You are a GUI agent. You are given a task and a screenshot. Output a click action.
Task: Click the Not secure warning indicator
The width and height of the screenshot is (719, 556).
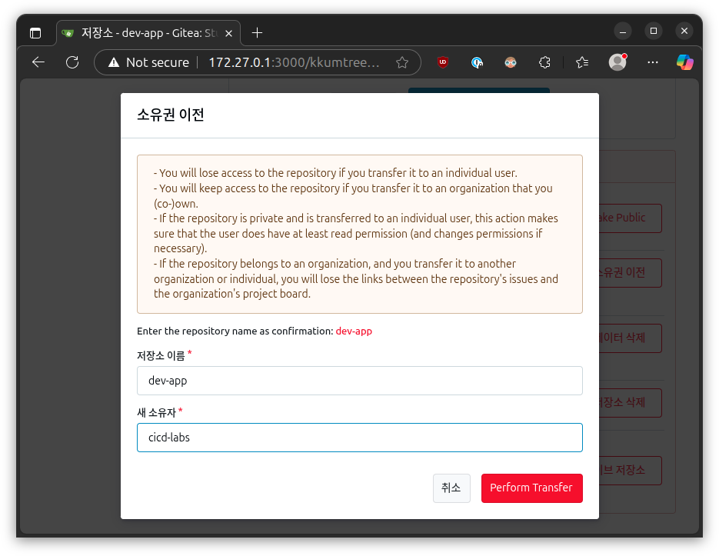tap(148, 62)
